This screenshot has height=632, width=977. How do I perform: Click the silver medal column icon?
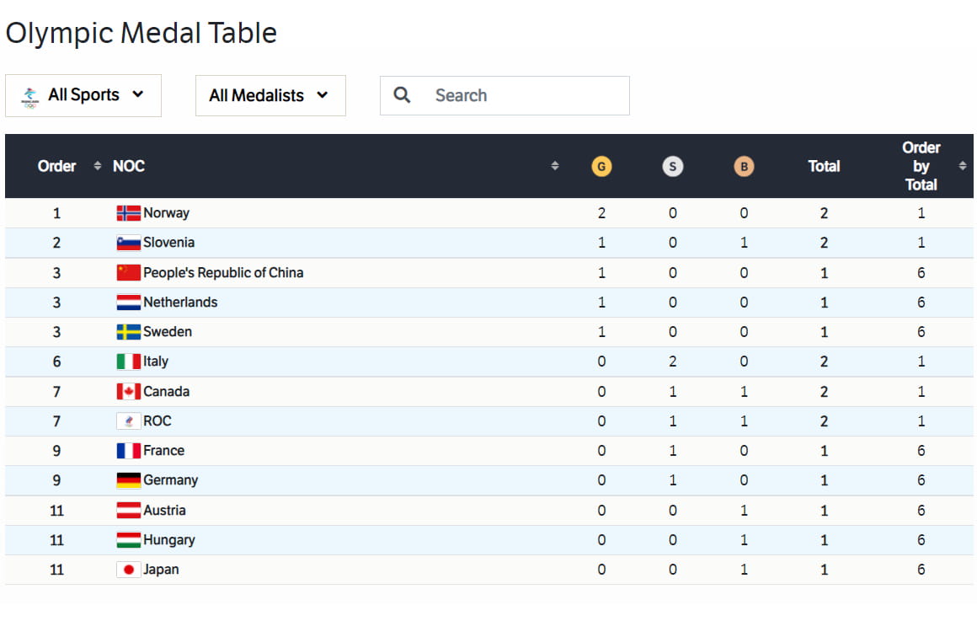[x=672, y=166]
